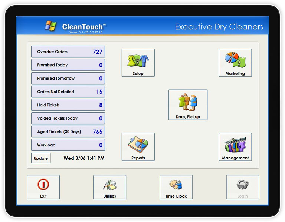
Task: Click the Executive Dry Cleaners title
Action: 219,27
